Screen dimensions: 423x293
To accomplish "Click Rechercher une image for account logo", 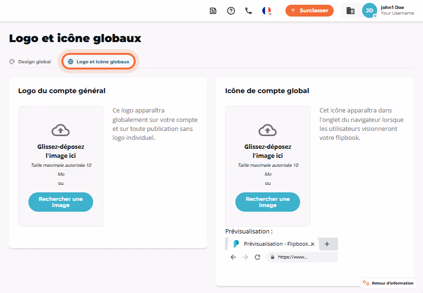I will [60, 202].
